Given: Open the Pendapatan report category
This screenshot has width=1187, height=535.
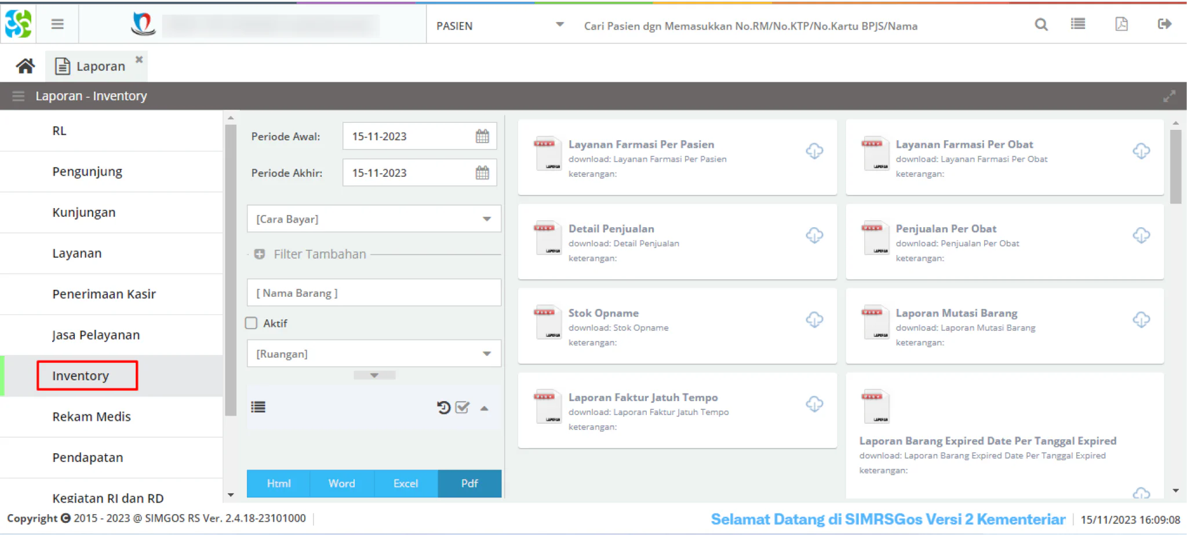Looking at the screenshot, I should [x=111, y=457].
